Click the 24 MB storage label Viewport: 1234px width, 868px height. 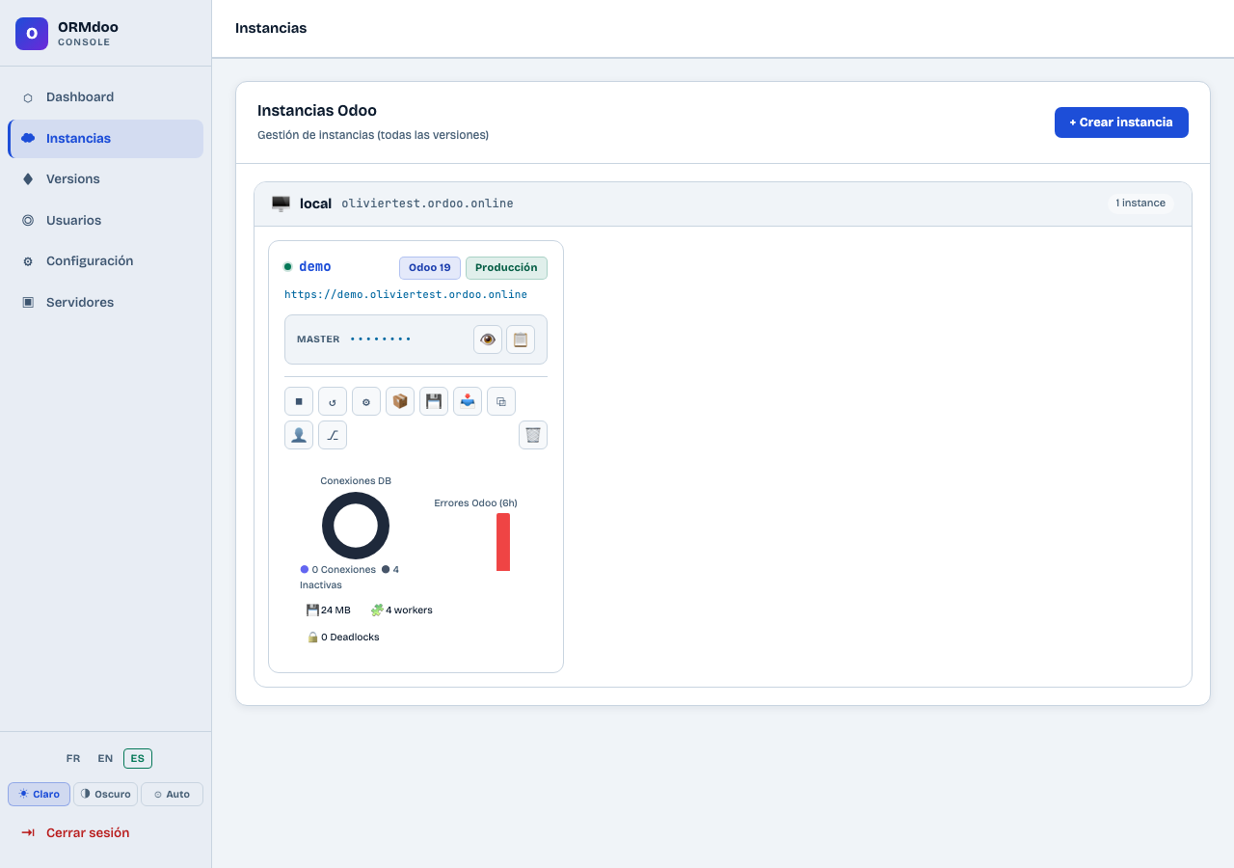[x=329, y=610]
